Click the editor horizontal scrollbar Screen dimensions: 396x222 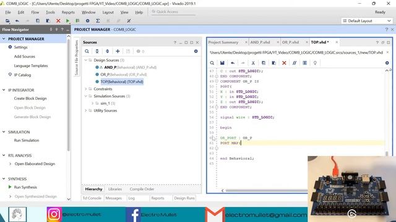pos(267,191)
